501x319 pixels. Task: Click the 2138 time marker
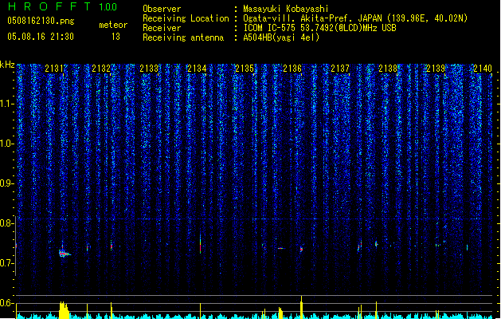click(388, 68)
